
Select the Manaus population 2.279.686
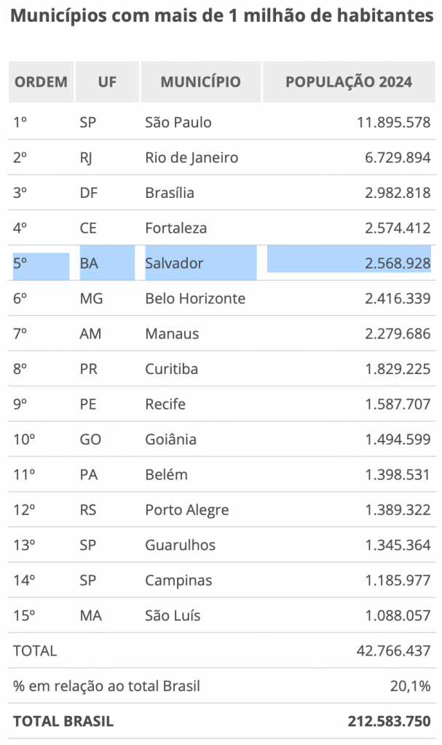coord(398,333)
